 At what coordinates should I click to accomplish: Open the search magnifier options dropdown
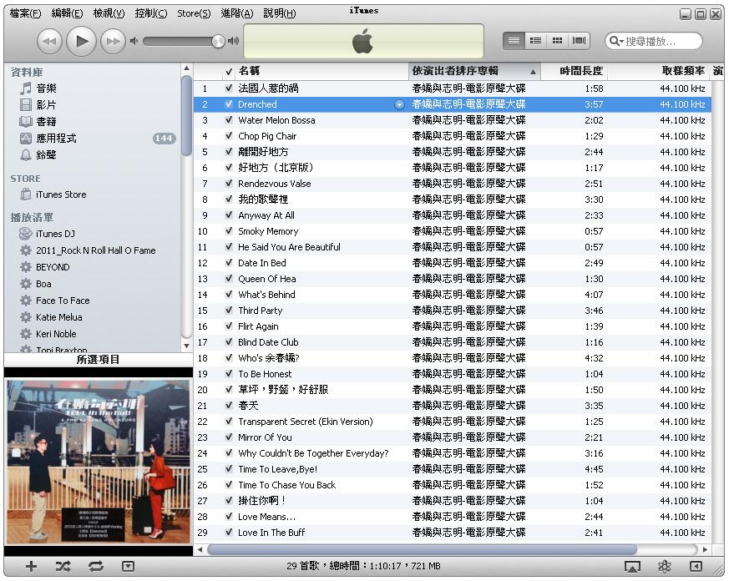coord(616,42)
